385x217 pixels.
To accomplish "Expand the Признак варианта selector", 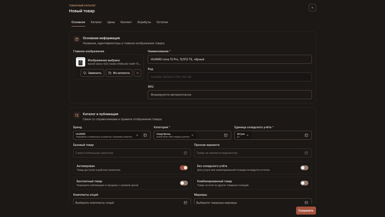I will pos(253,153).
